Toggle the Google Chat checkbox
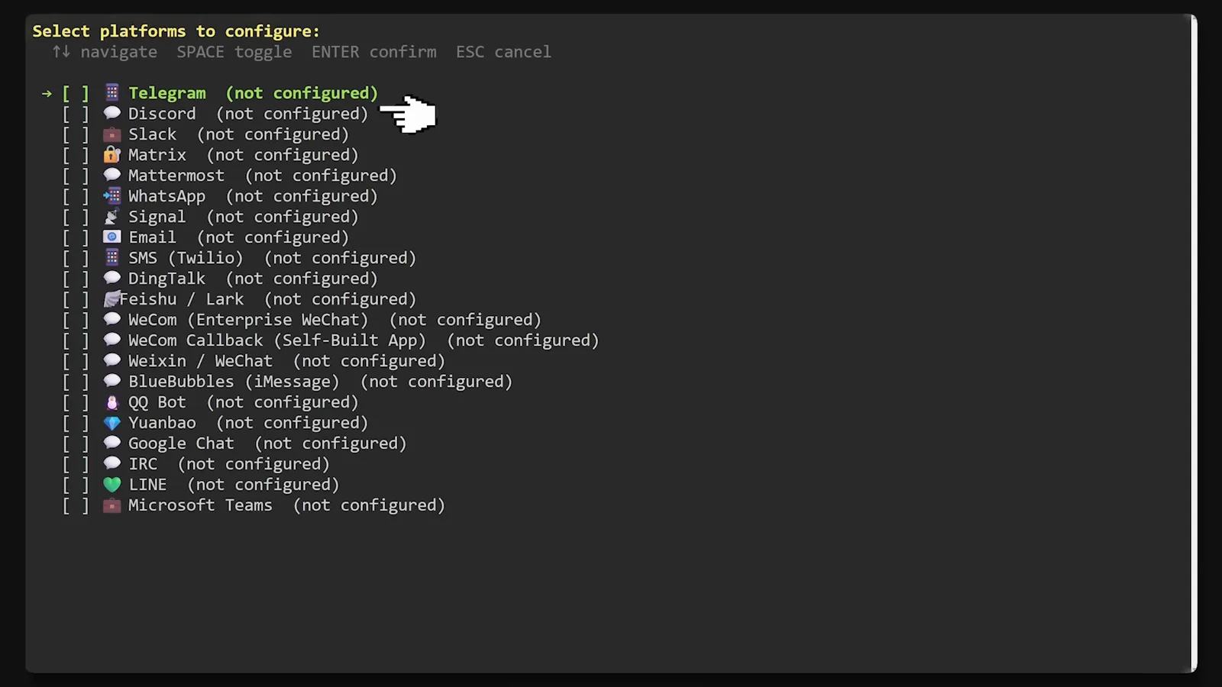This screenshot has height=687, width=1222. click(x=76, y=443)
